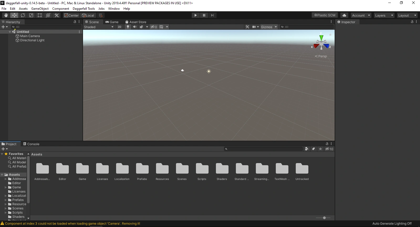Image resolution: width=420 pixels, height=227 pixels.
Task: Click the Step frame button
Action: coord(212,15)
